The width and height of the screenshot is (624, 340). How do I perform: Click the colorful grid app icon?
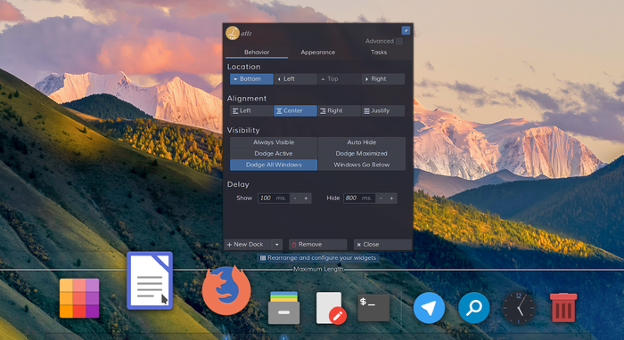pyautogui.click(x=79, y=298)
